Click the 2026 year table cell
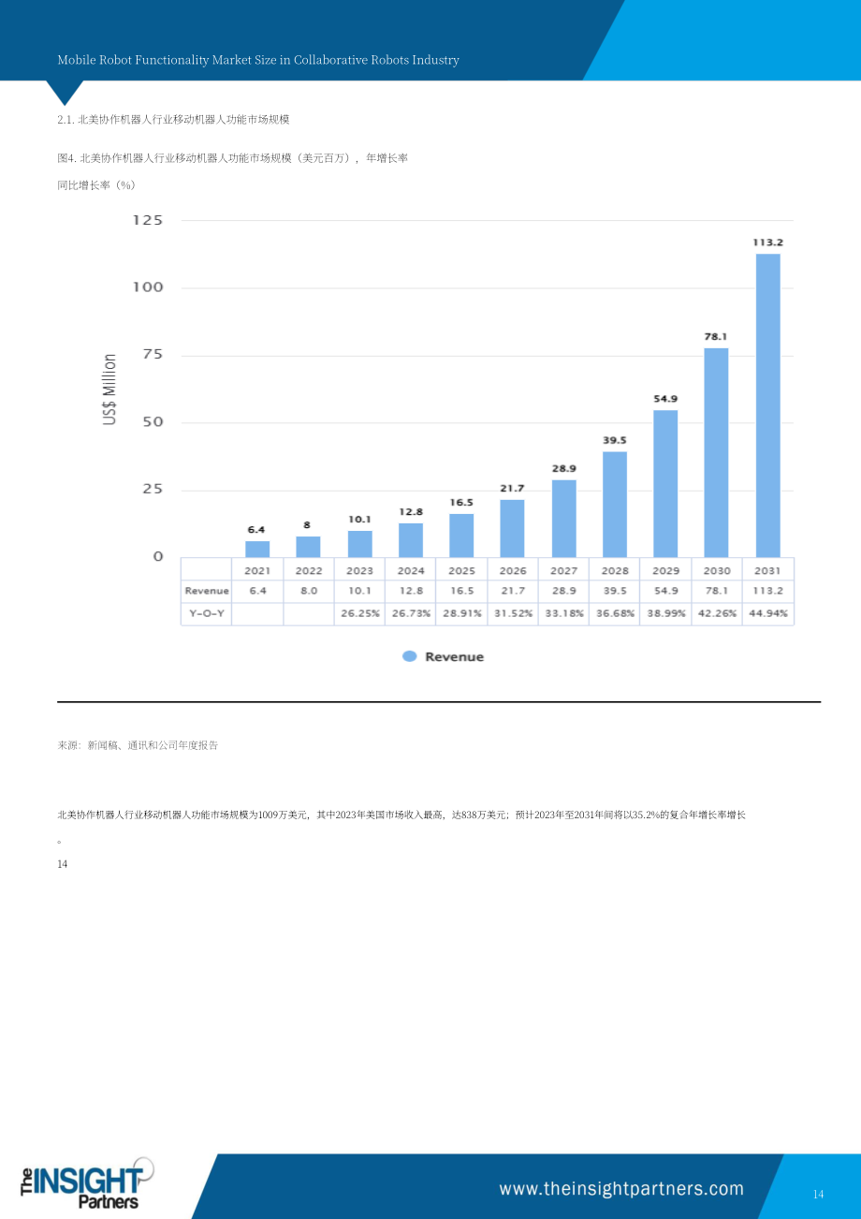861x1219 pixels. tap(513, 570)
